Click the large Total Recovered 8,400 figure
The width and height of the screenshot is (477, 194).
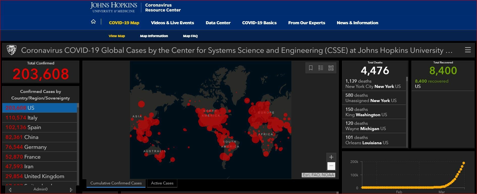pyautogui.click(x=443, y=70)
